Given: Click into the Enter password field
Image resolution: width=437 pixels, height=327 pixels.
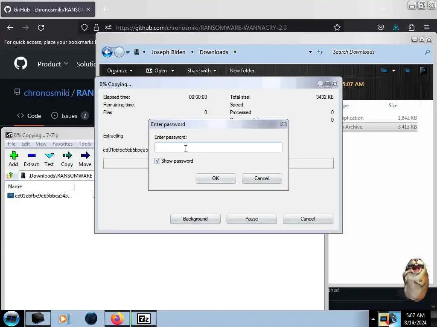Looking at the screenshot, I should click(x=218, y=147).
